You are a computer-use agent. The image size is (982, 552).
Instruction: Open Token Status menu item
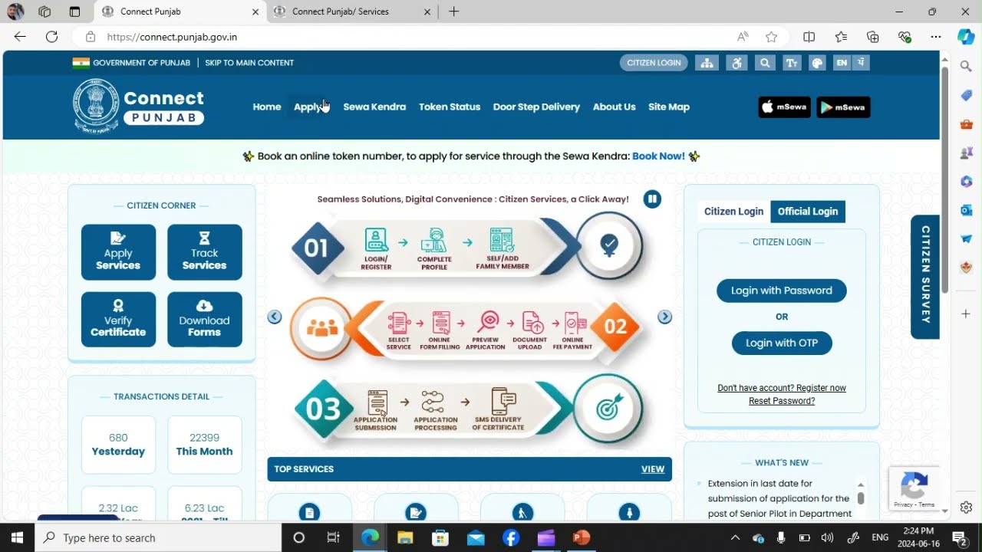click(x=450, y=107)
